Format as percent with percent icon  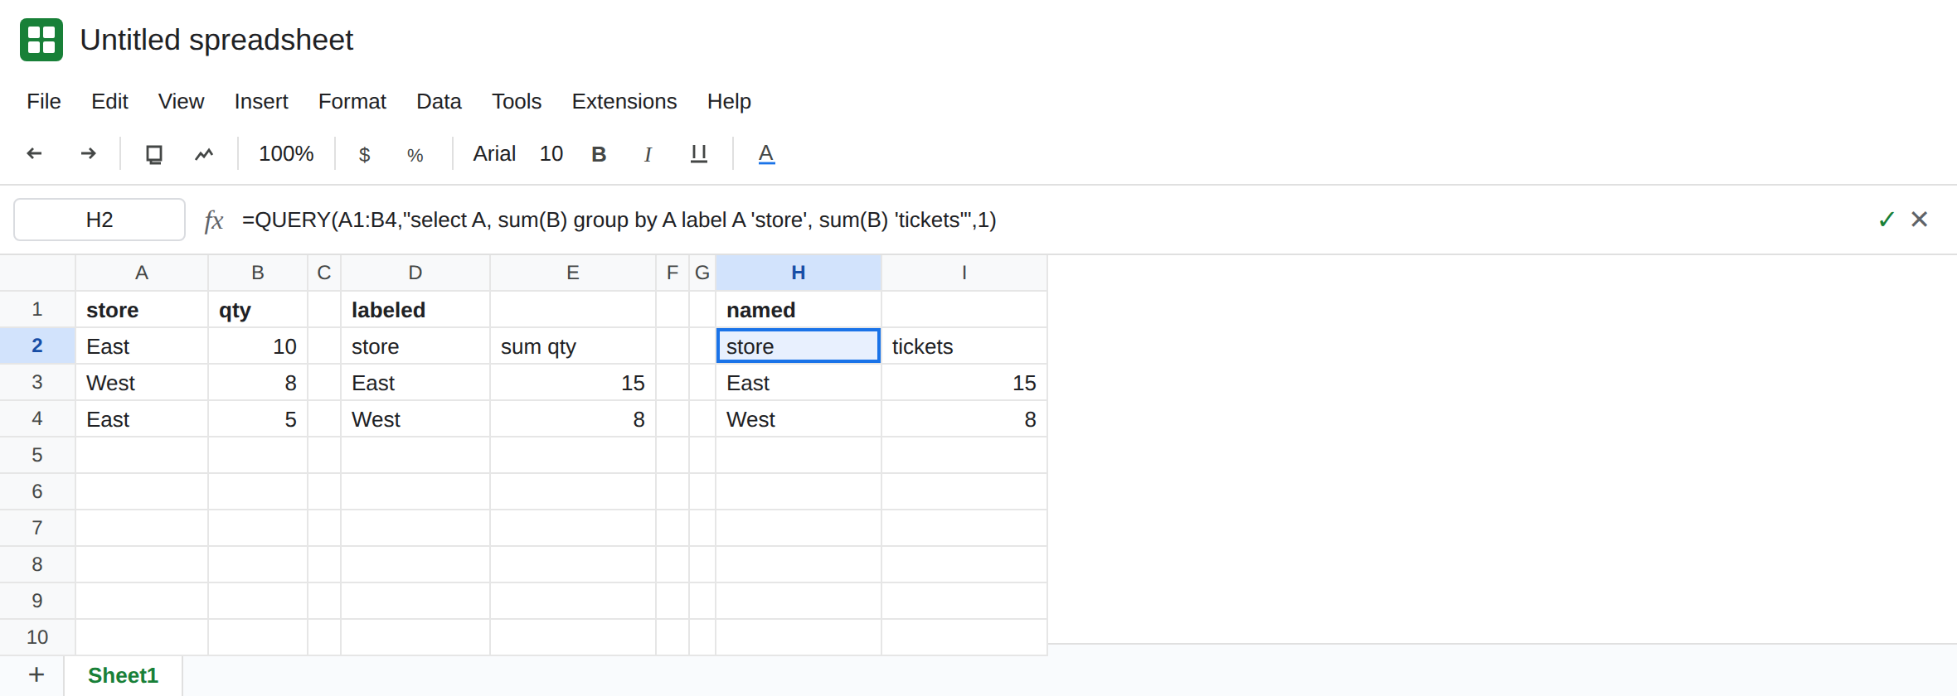tap(415, 155)
